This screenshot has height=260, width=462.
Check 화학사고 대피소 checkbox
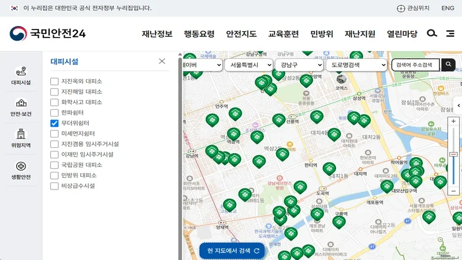[x=54, y=102]
